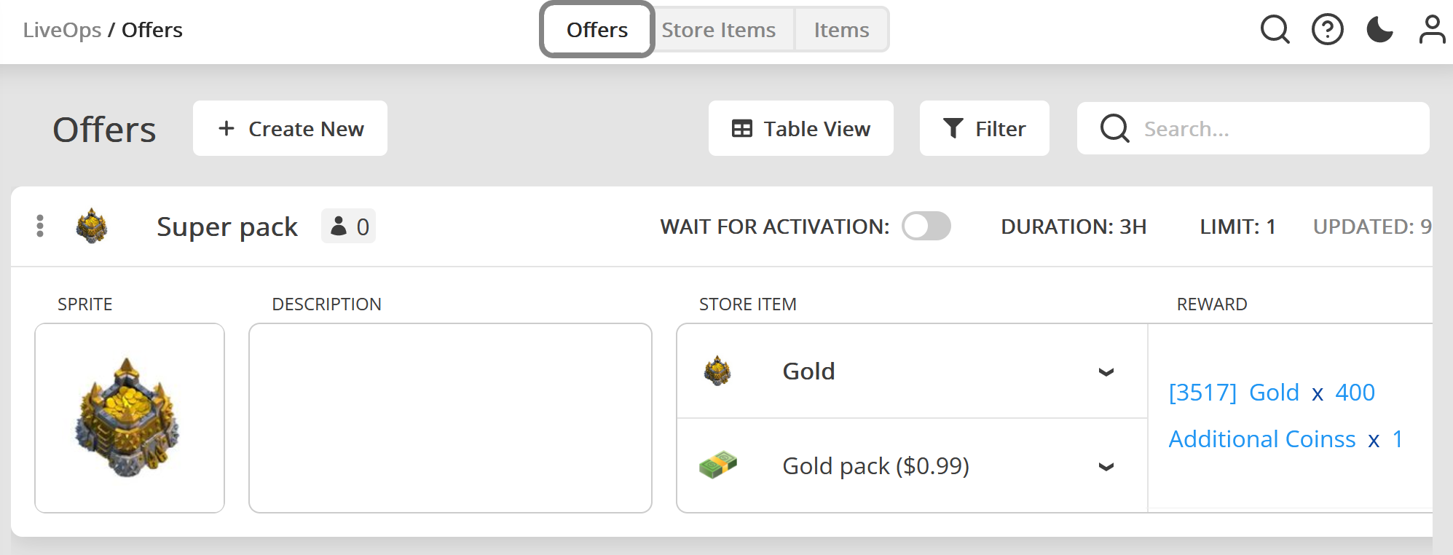Open the Filter funnel icon
Viewport: 1453px width, 555px height.
[953, 128]
